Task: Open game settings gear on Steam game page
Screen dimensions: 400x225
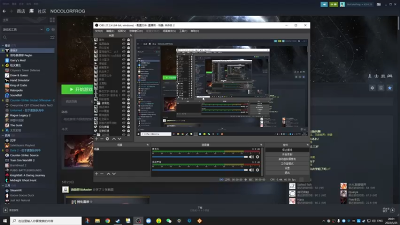Action: pyautogui.click(x=372, y=88)
